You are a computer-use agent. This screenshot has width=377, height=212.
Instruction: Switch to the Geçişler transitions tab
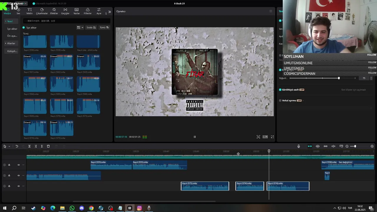click(65, 11)
